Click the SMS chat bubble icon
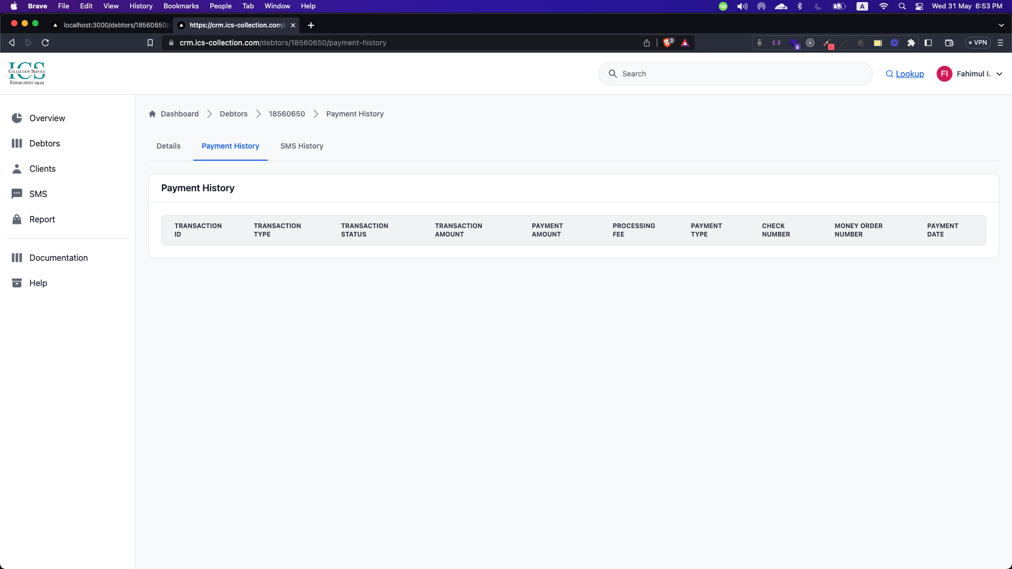Viewport: 1012px width, 569px height. tap(17, 194)
